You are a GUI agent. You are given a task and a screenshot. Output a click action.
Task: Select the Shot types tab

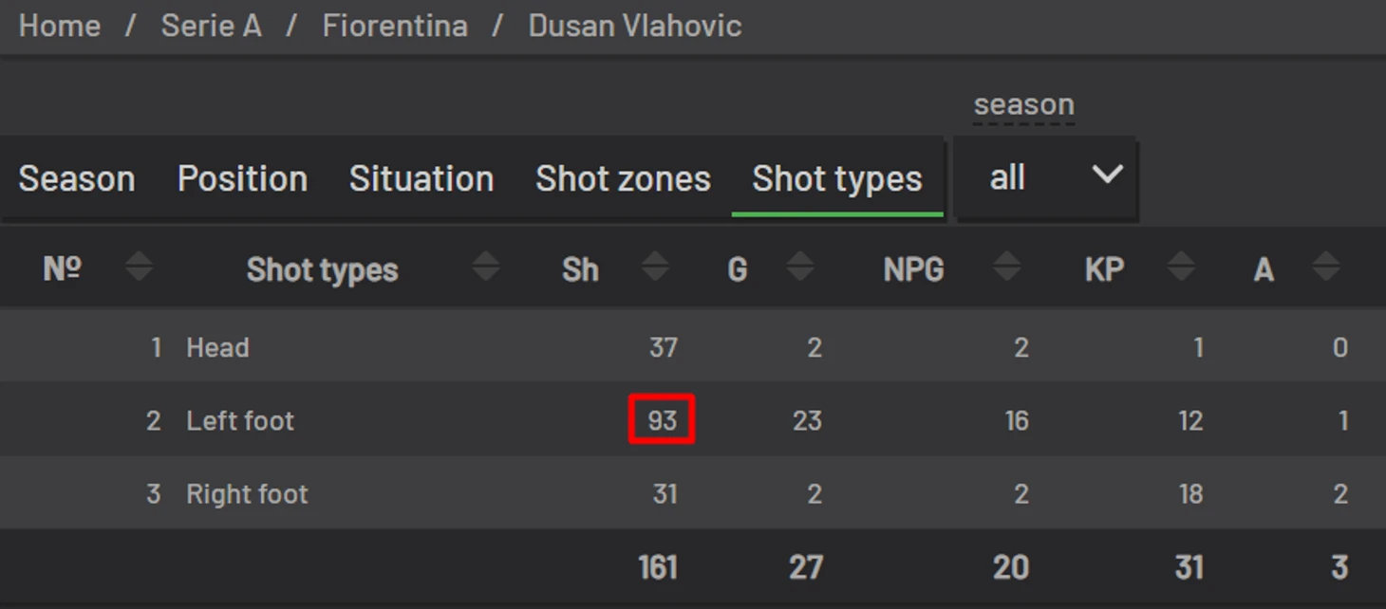[x=837, y=178]
